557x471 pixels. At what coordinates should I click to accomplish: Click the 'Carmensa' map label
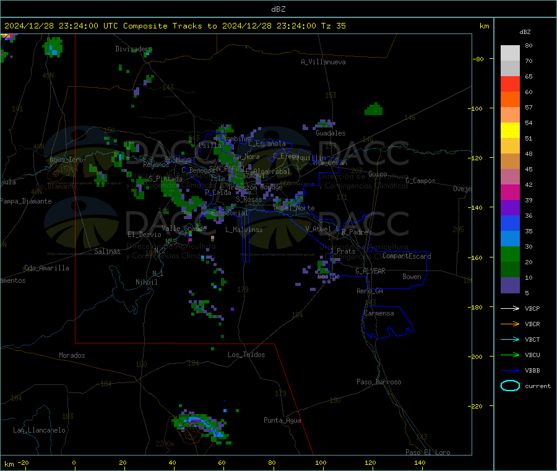click(379, 314)
